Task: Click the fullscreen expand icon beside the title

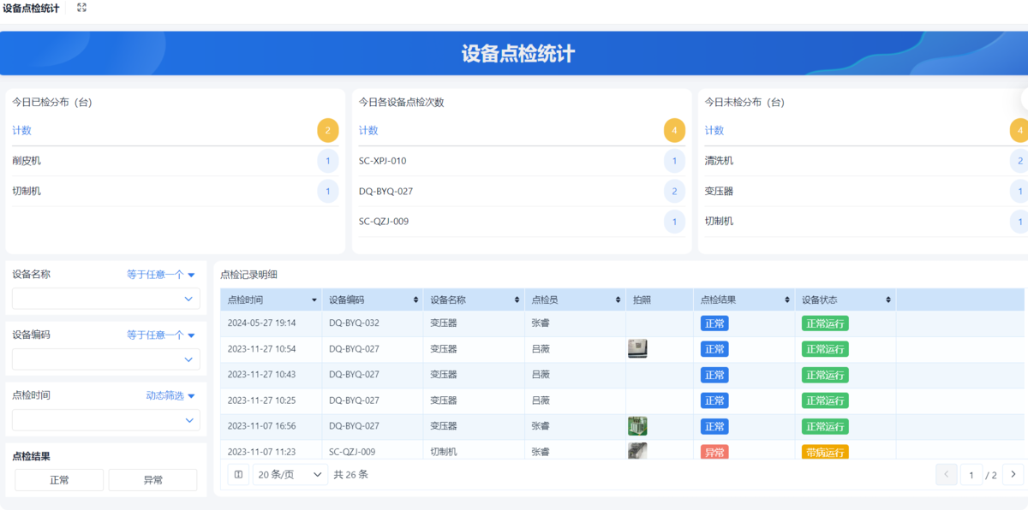Action: click(x=81, y=8)
